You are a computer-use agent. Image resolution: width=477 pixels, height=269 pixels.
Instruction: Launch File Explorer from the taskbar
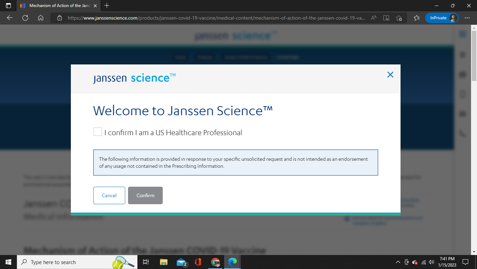point(164,262)
